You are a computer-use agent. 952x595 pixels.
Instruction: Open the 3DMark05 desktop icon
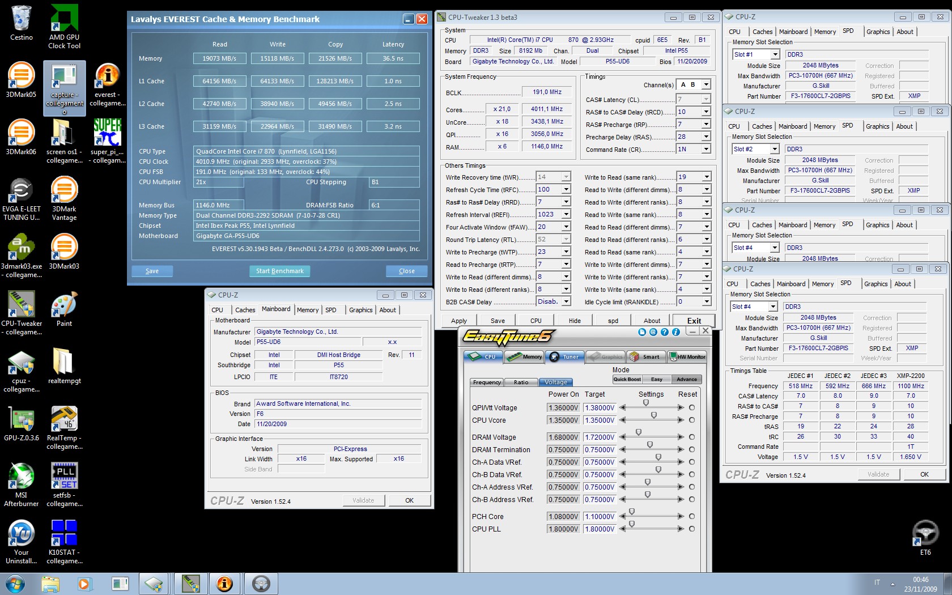[21, 80]
